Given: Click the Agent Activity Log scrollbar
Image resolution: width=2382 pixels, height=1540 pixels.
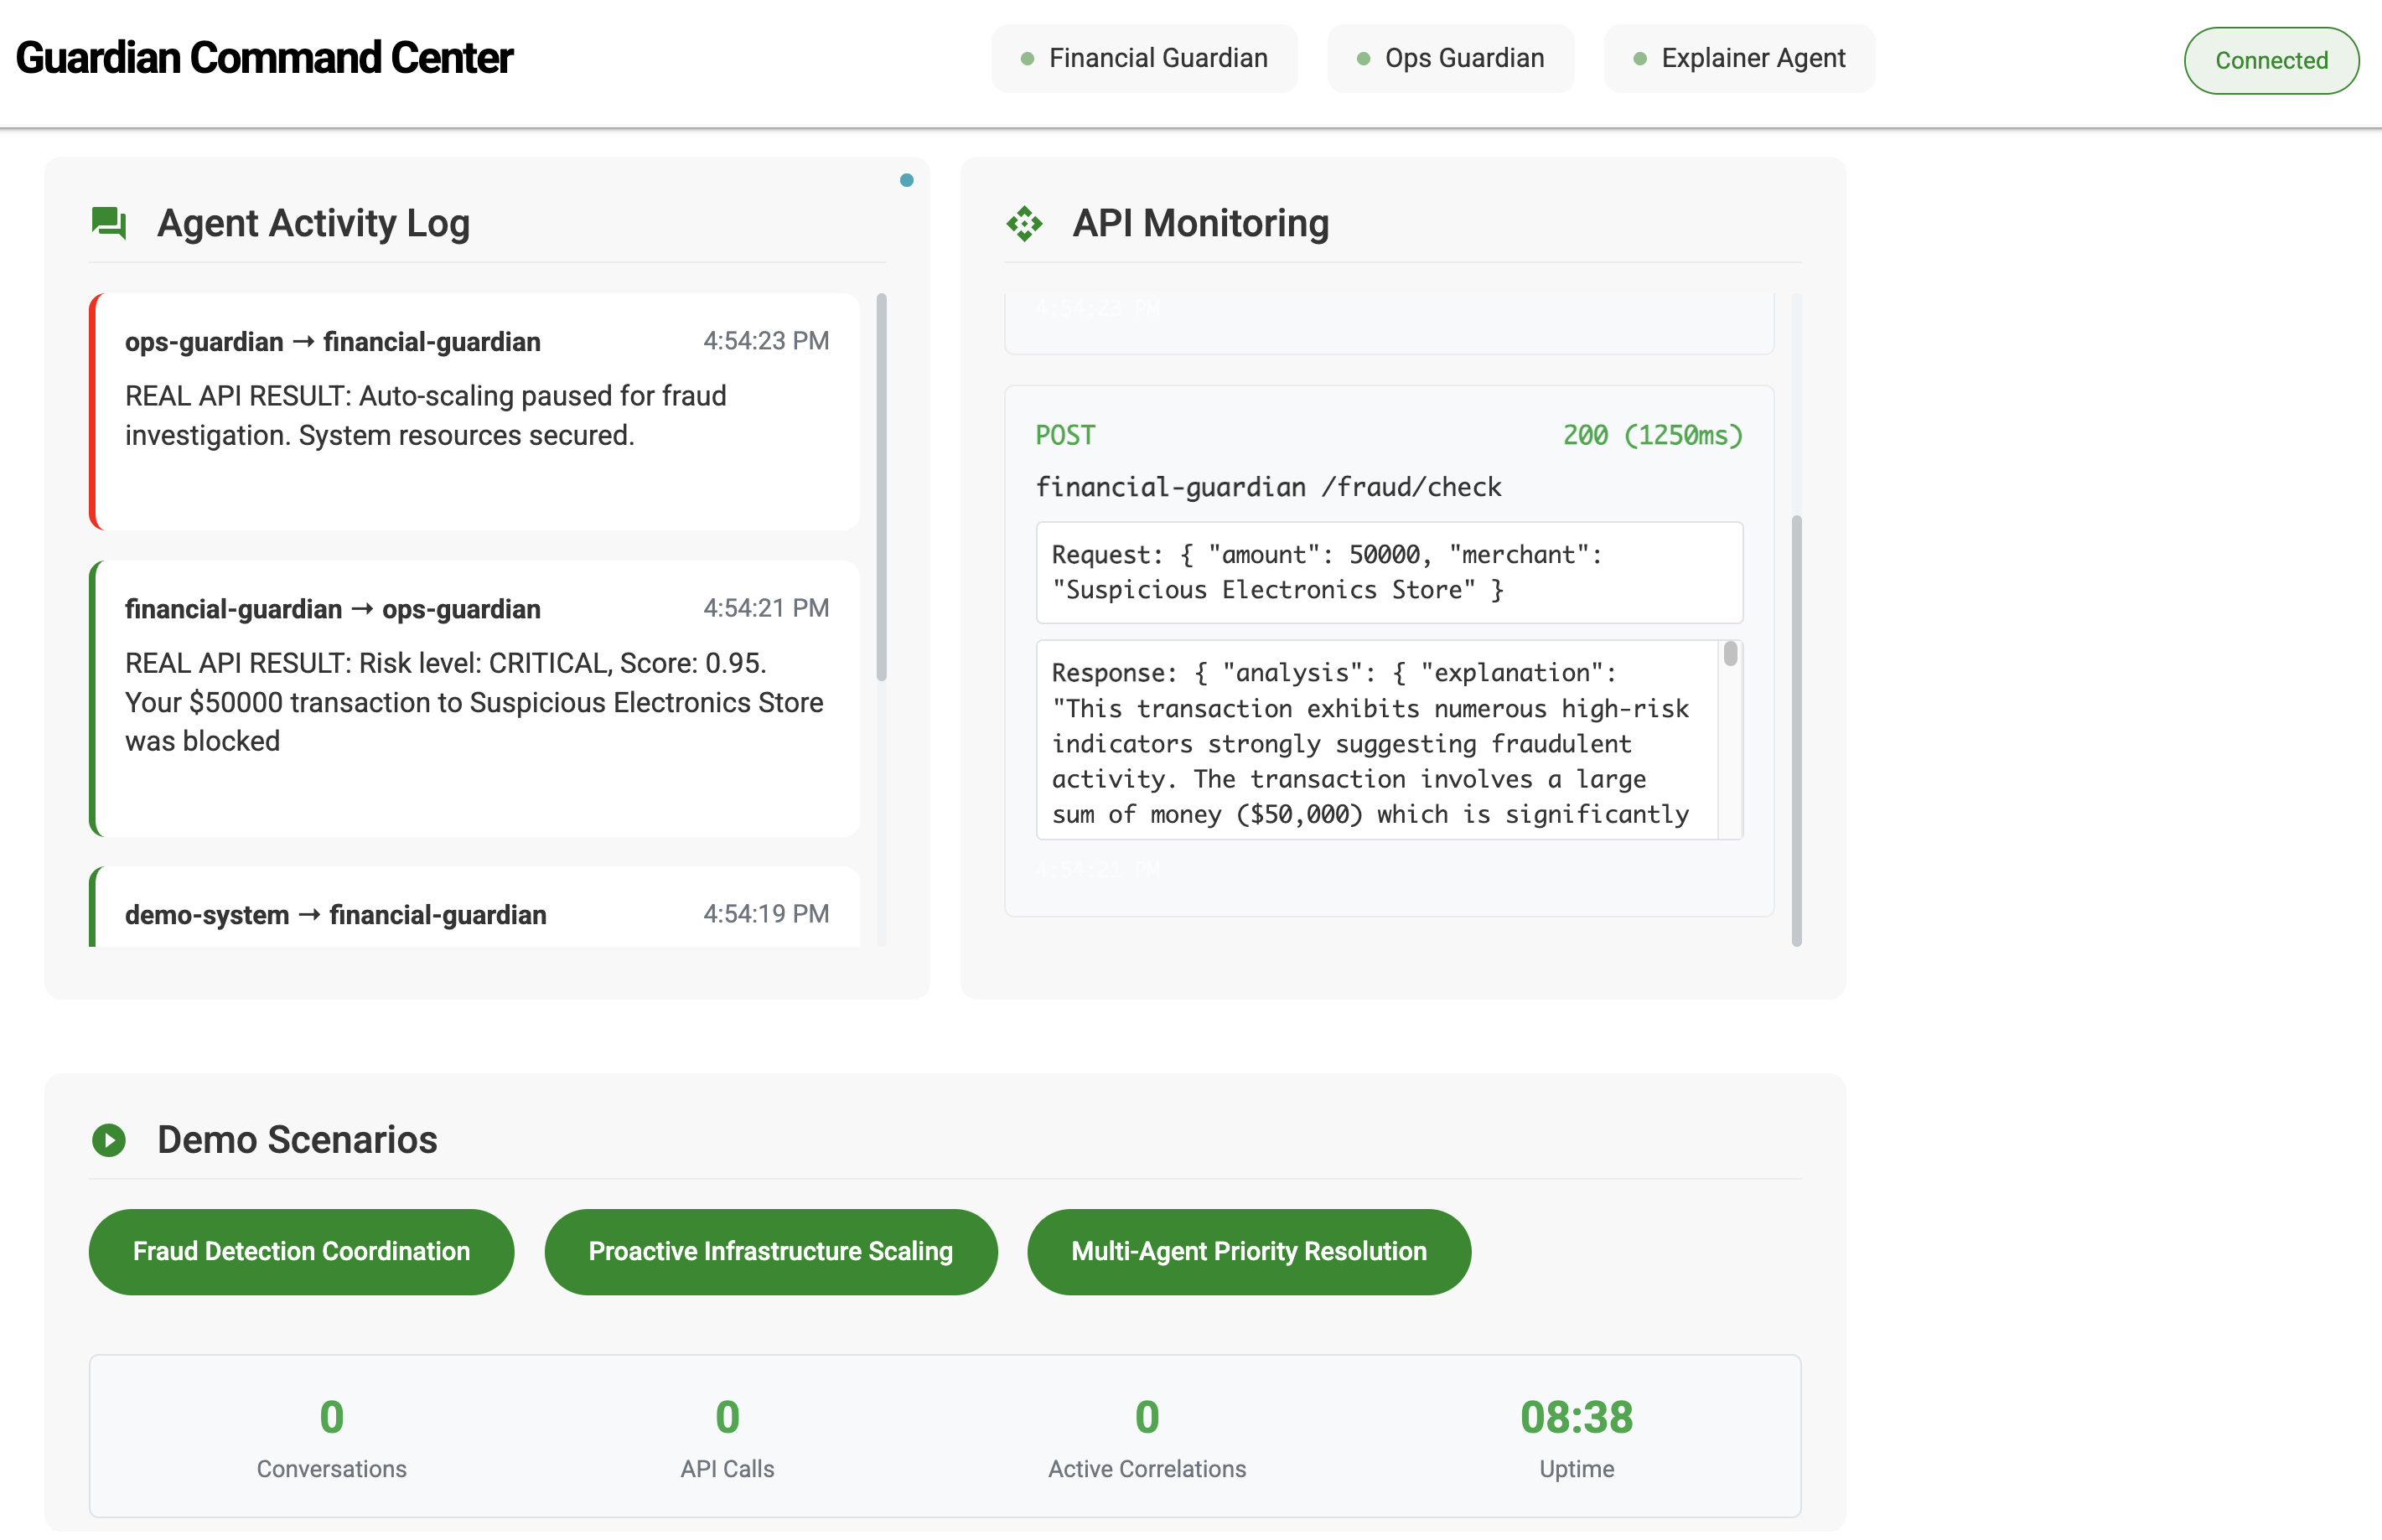Looking at the screenshot, I should point(882,488).
